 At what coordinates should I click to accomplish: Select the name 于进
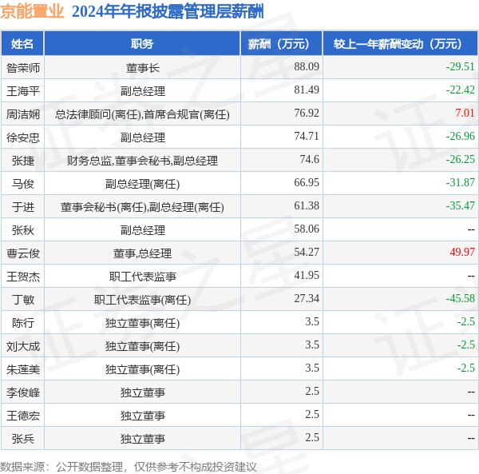coord(23,207)
